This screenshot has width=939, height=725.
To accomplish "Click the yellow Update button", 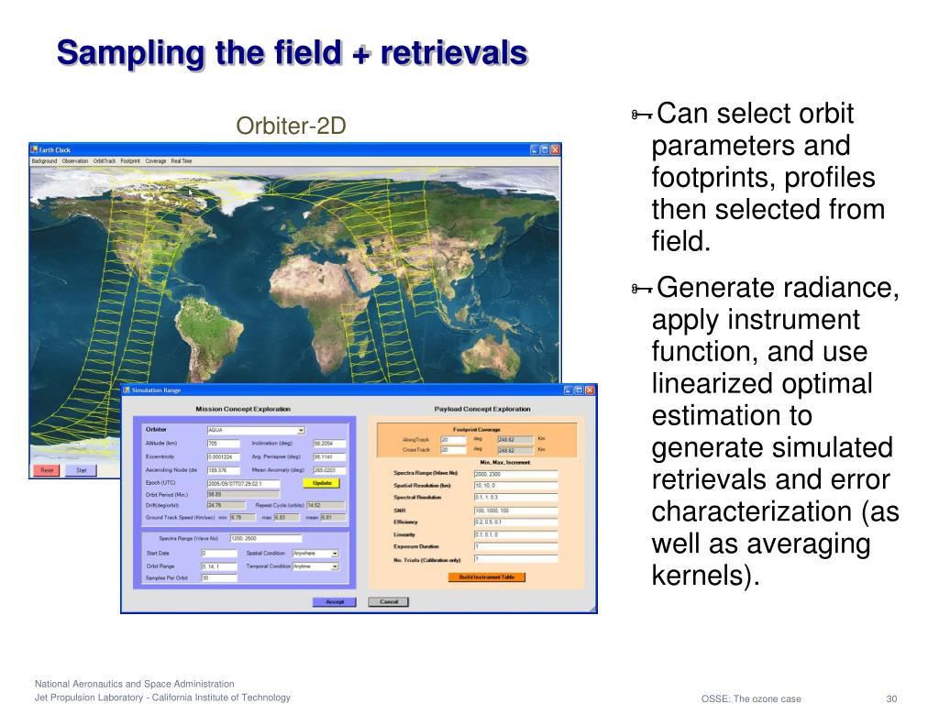I will [322, 483].
